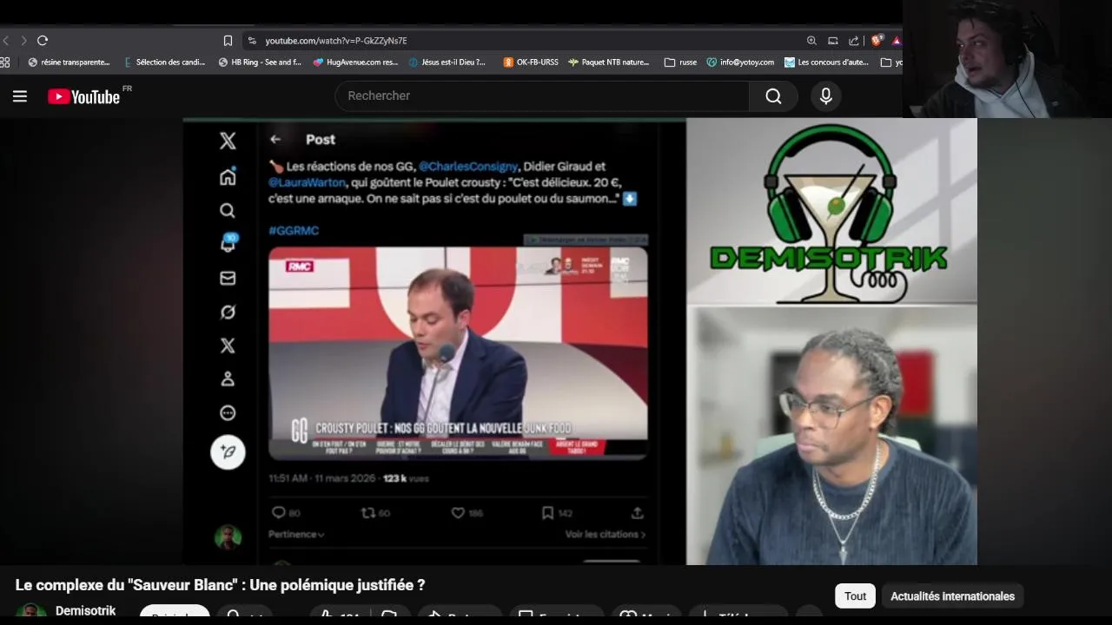Open the 'Paquet NTB nature...' bookmark
Image resolution: width=1112 pixels, height=625 pixels.
(x=609, y=62)
